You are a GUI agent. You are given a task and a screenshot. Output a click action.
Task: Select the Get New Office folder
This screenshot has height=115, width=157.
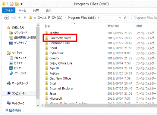pos(60,78)
